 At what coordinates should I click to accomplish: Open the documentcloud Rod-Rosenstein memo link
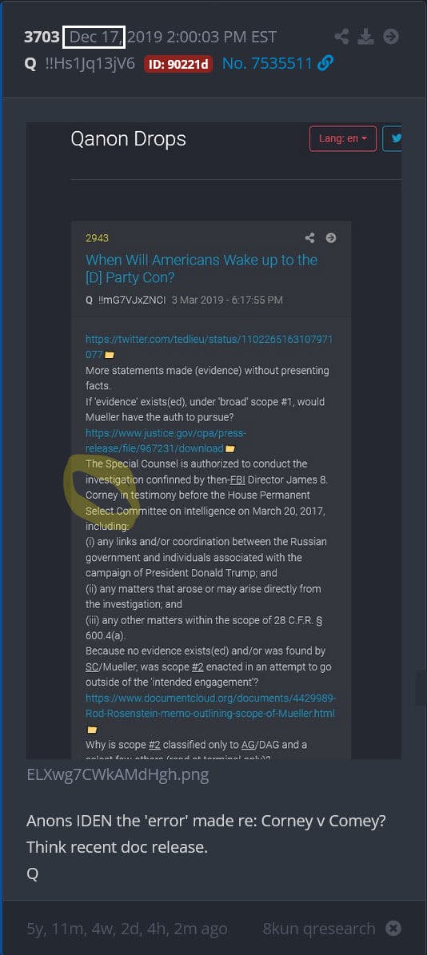[211, 706]
